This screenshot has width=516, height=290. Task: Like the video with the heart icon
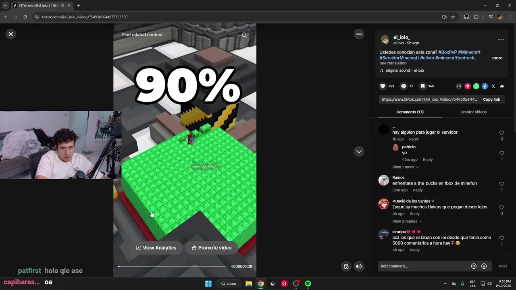click(x=383, y=86)
